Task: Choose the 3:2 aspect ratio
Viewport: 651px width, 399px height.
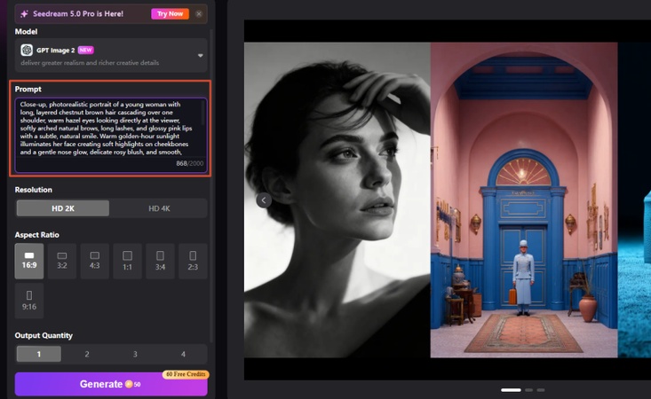Action: pos(62,261)
